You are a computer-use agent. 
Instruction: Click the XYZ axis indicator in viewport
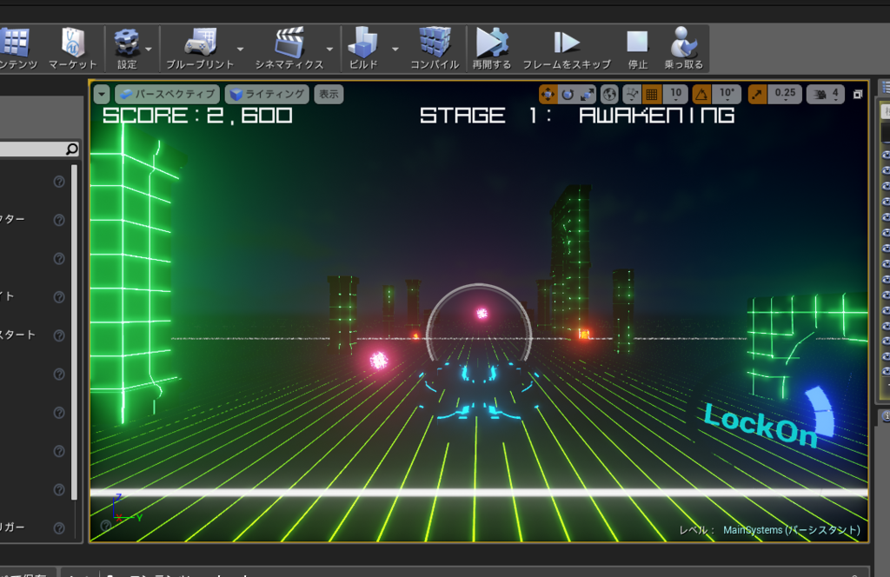126,508
